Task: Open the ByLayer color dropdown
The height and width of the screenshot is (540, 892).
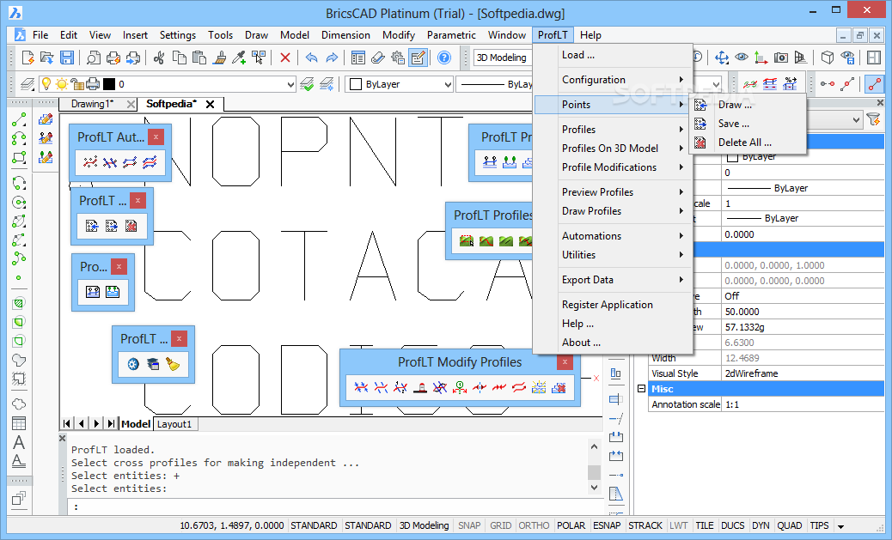Action: [x=448, y=85]
